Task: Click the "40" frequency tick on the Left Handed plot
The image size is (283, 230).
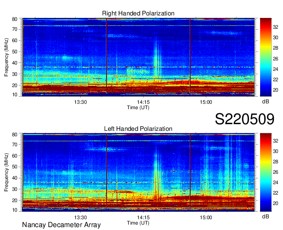Action: 15,178
